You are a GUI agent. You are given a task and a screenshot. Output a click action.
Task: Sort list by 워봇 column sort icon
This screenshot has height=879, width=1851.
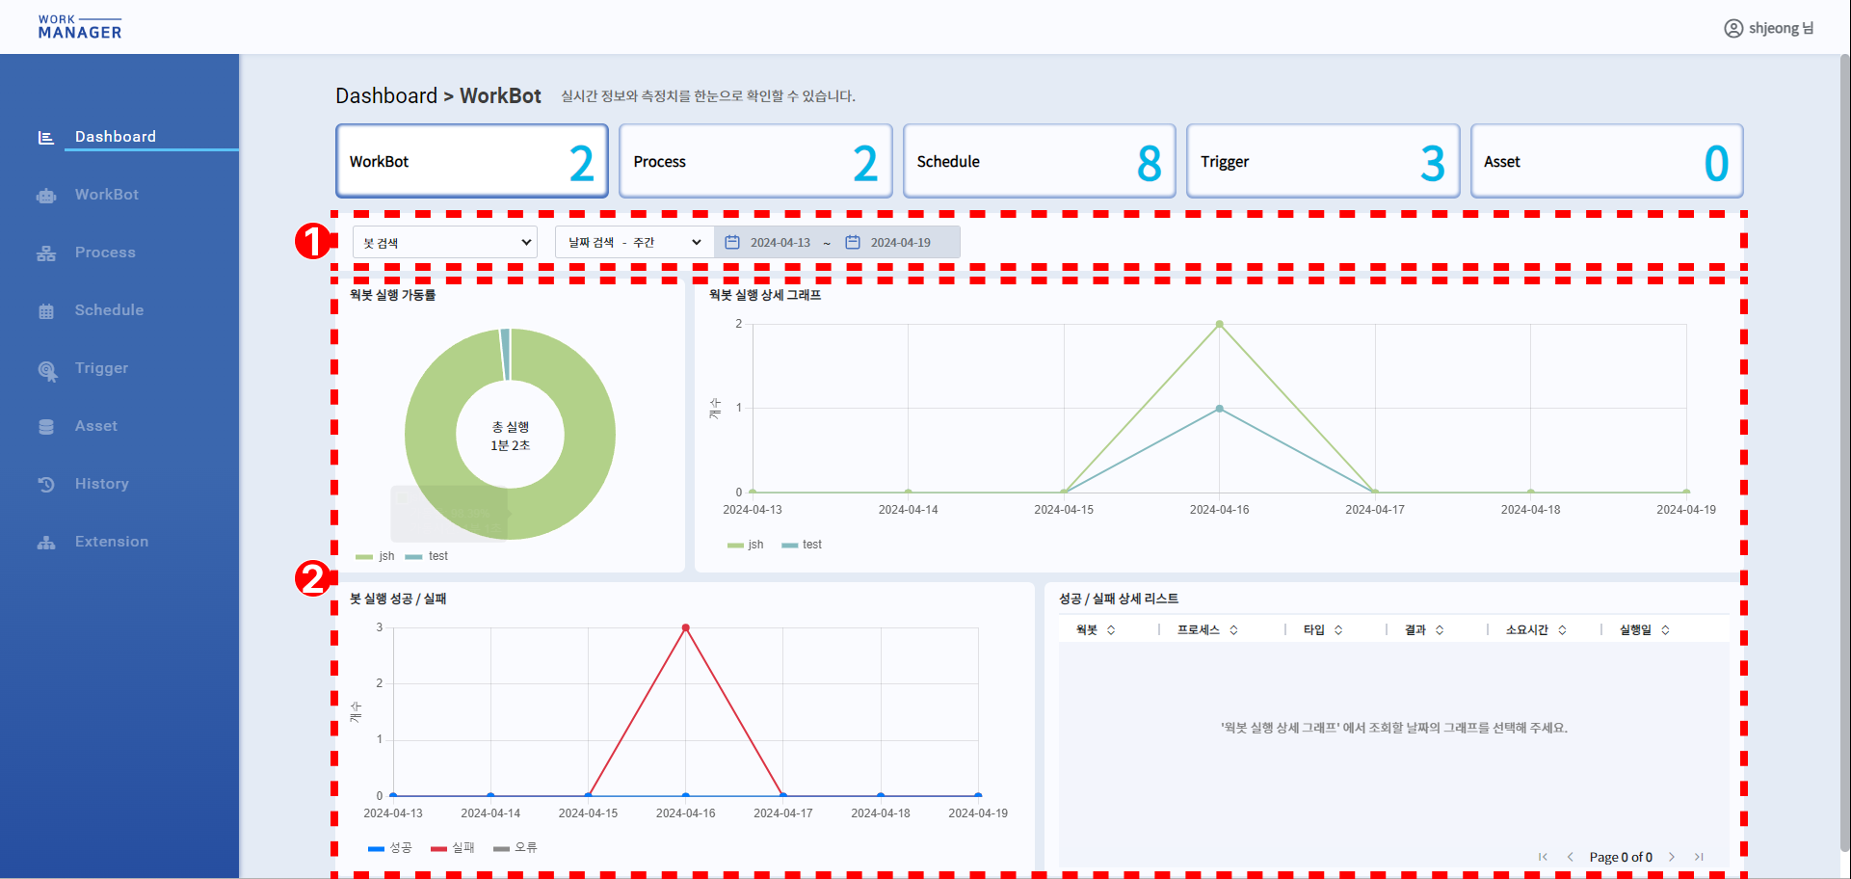click(x=1111, y=629)
